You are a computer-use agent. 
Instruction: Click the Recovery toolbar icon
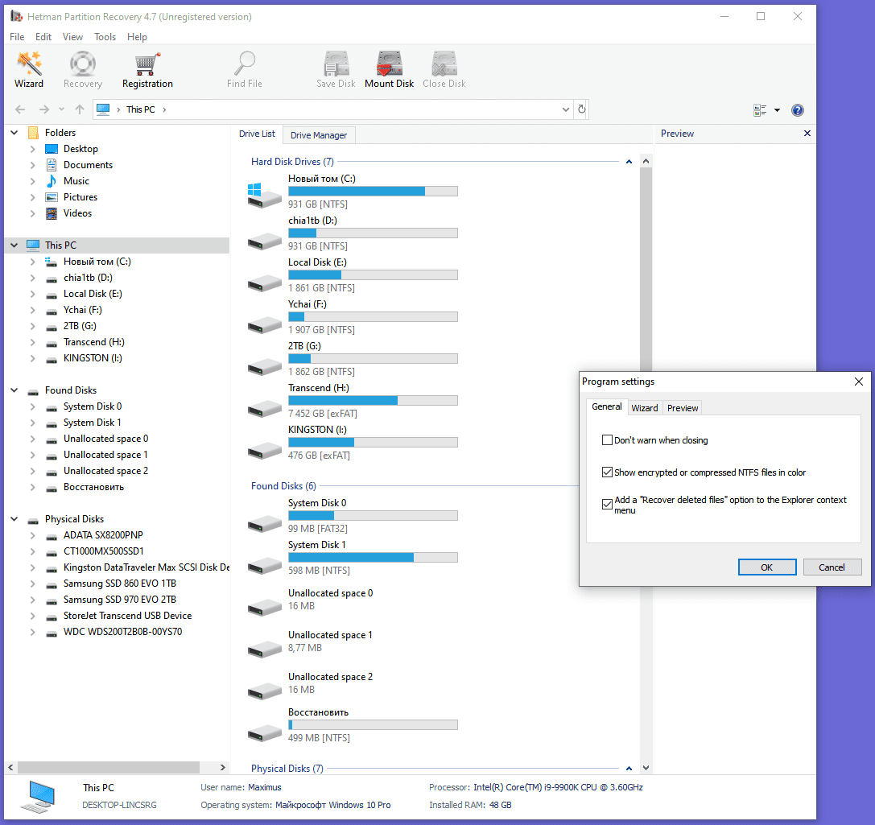click(x=83, y=69)
